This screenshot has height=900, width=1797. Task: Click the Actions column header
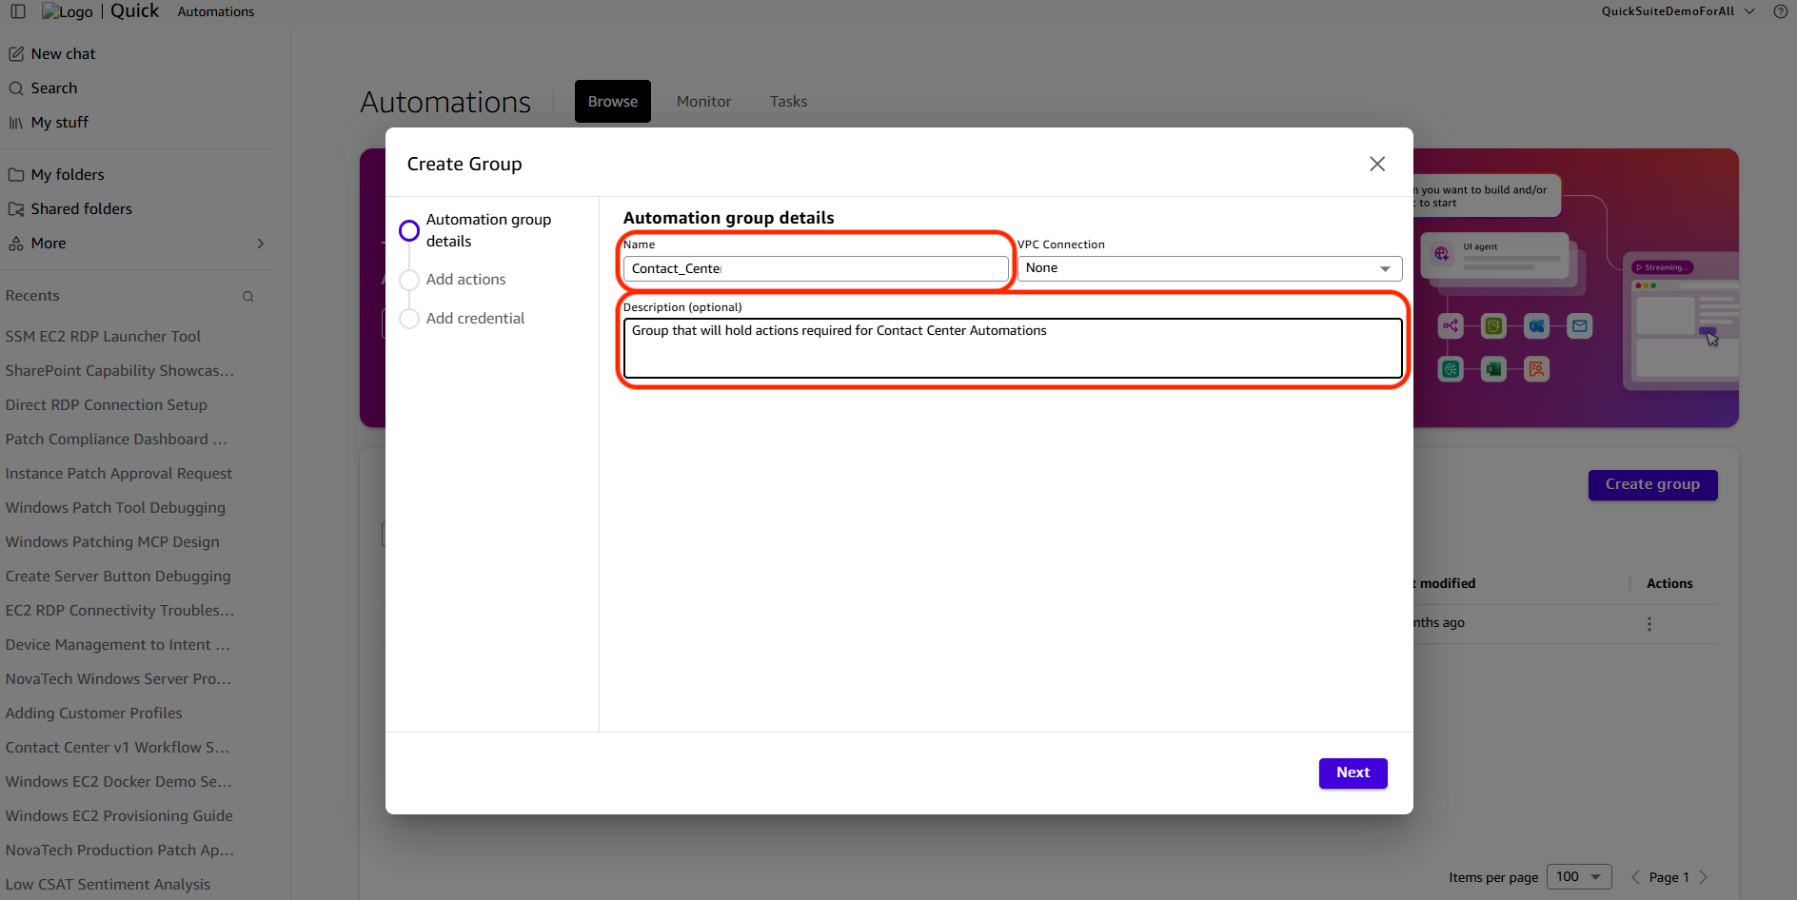click(x=1669, y=584)
